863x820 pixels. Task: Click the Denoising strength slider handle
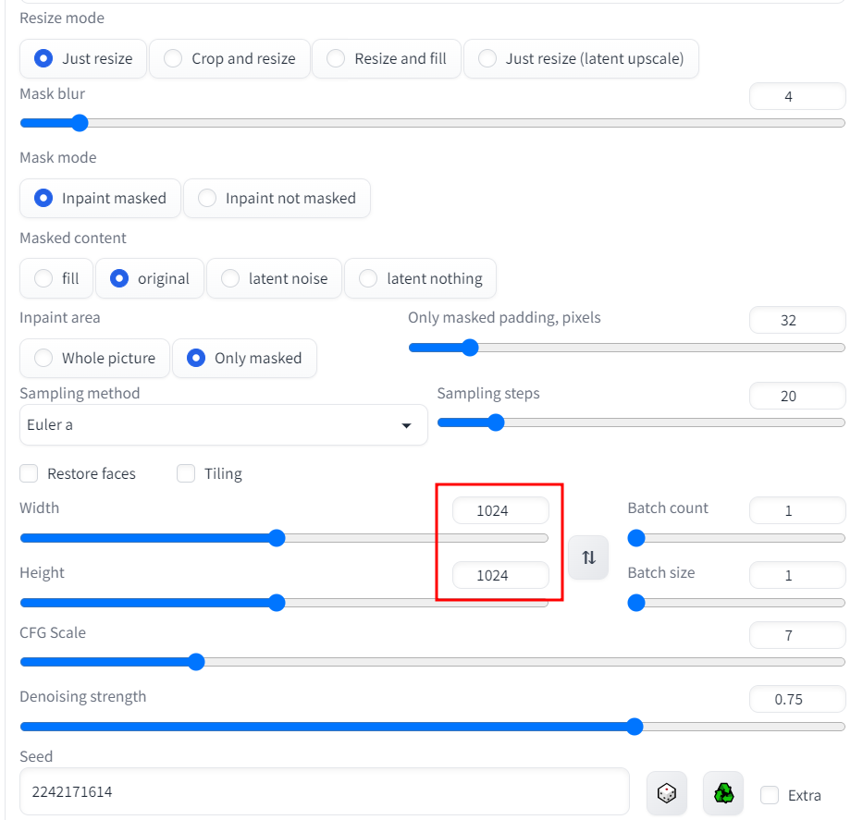(x=635, y=727)
